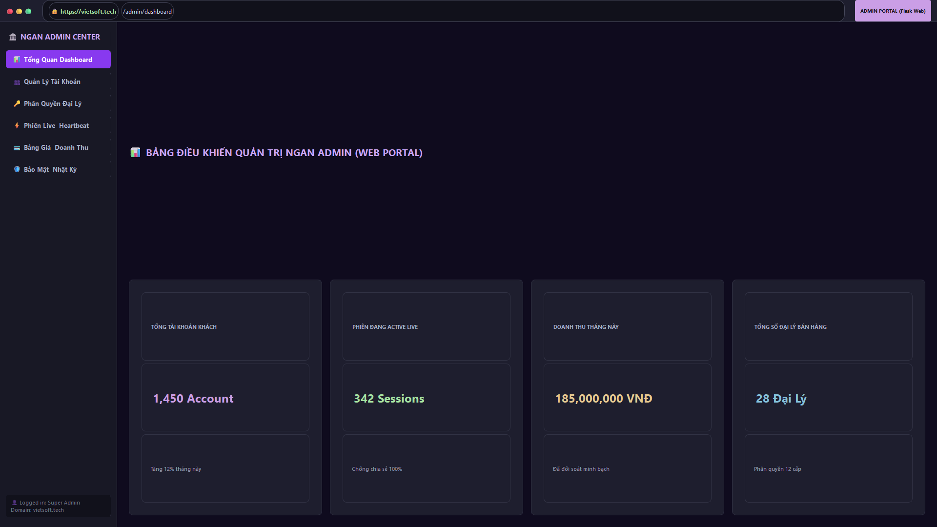
Task: Click the Tăng 12% tháng này note
Action: (176, 469)
